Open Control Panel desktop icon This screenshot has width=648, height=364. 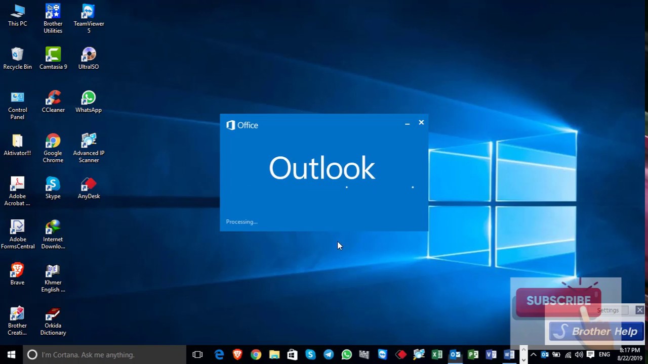coord(17,106)
